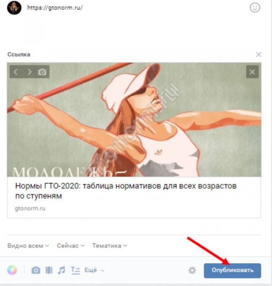
Task: Show previous link preview image
Action: pyautogui.click(x=16, y=72)
